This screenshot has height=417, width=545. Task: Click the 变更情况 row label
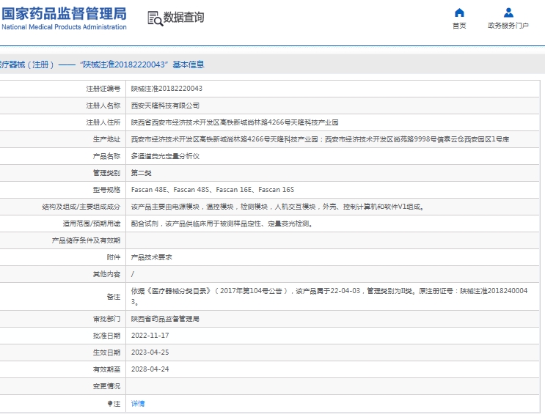106,386
